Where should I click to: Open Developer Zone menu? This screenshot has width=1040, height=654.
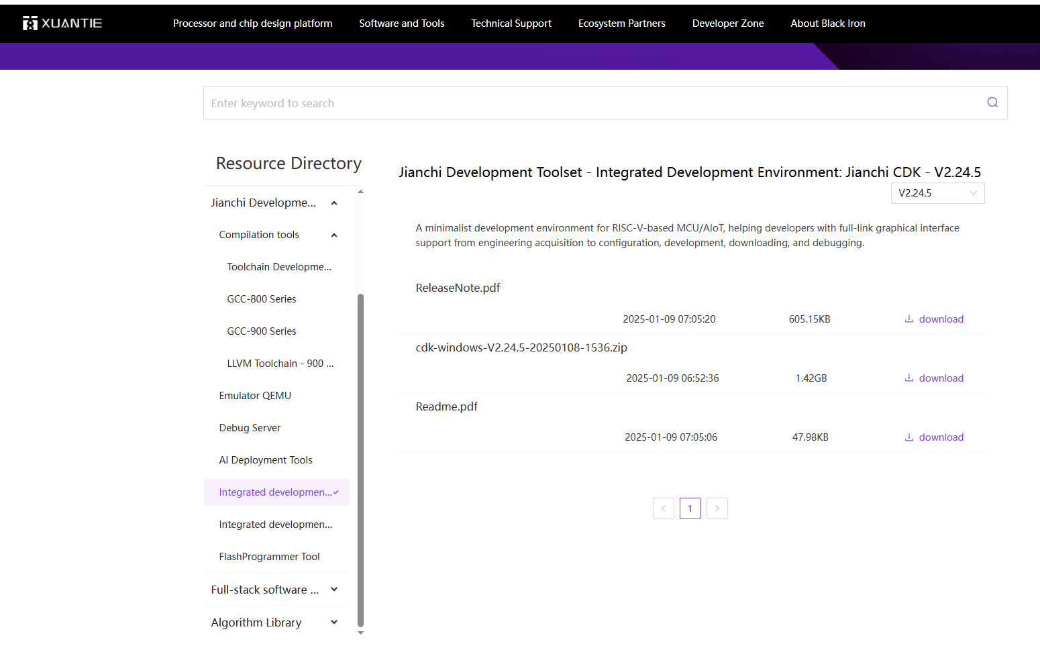tap(728, 23)
